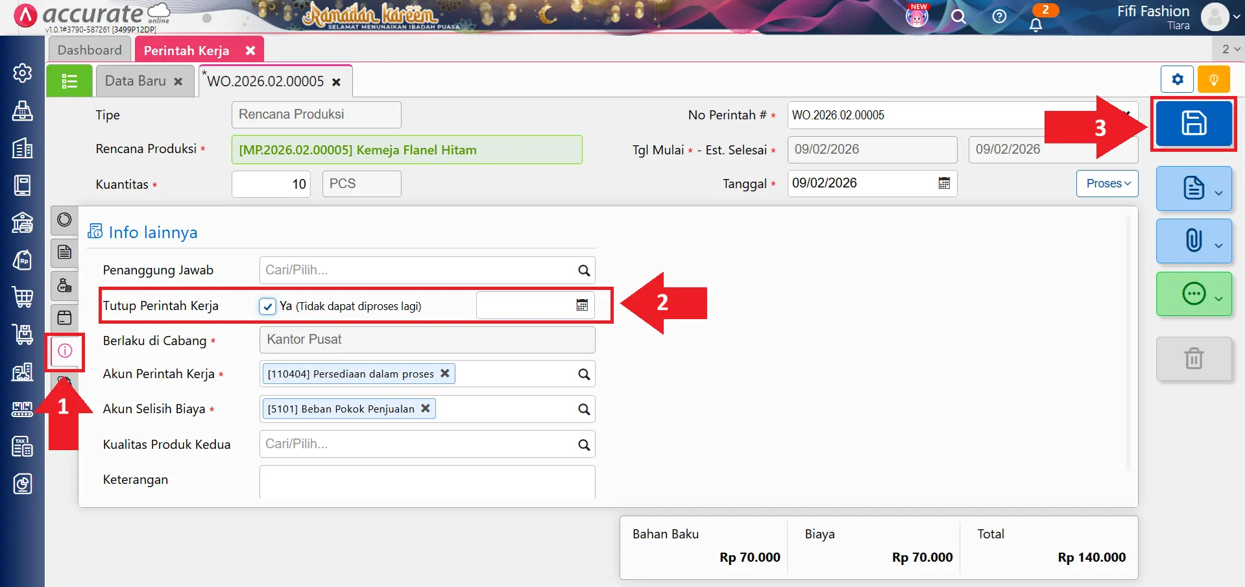Open the Tanggal calendar picker
This screenshot has width=1245, height=587.
point(944,184)
